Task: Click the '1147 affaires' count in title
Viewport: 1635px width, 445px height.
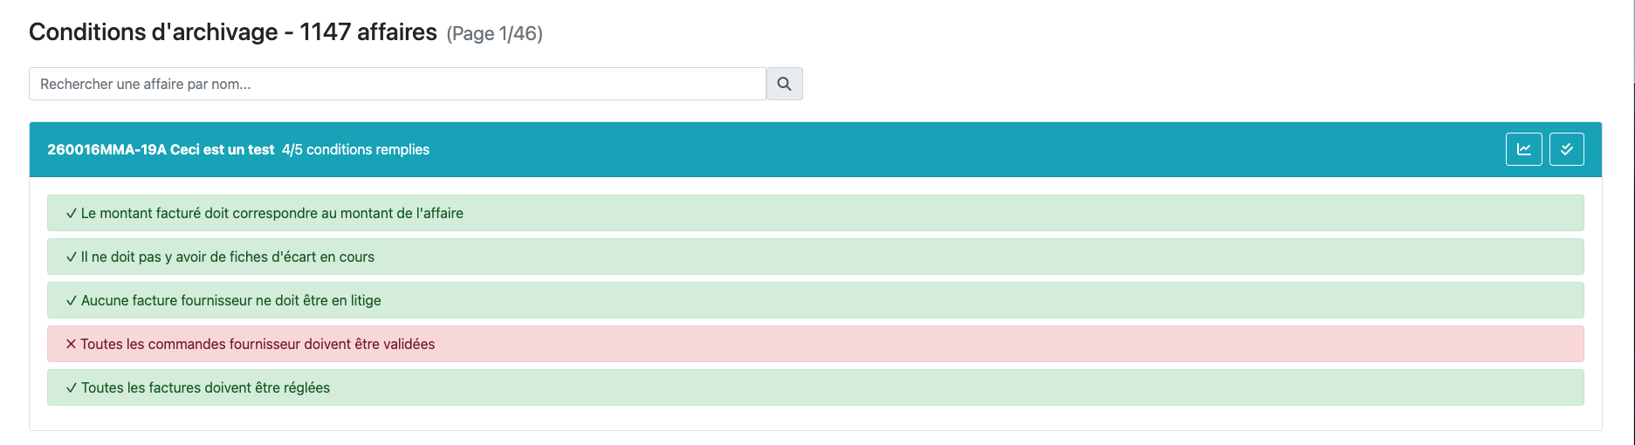Action: click(x=368, y=32)
